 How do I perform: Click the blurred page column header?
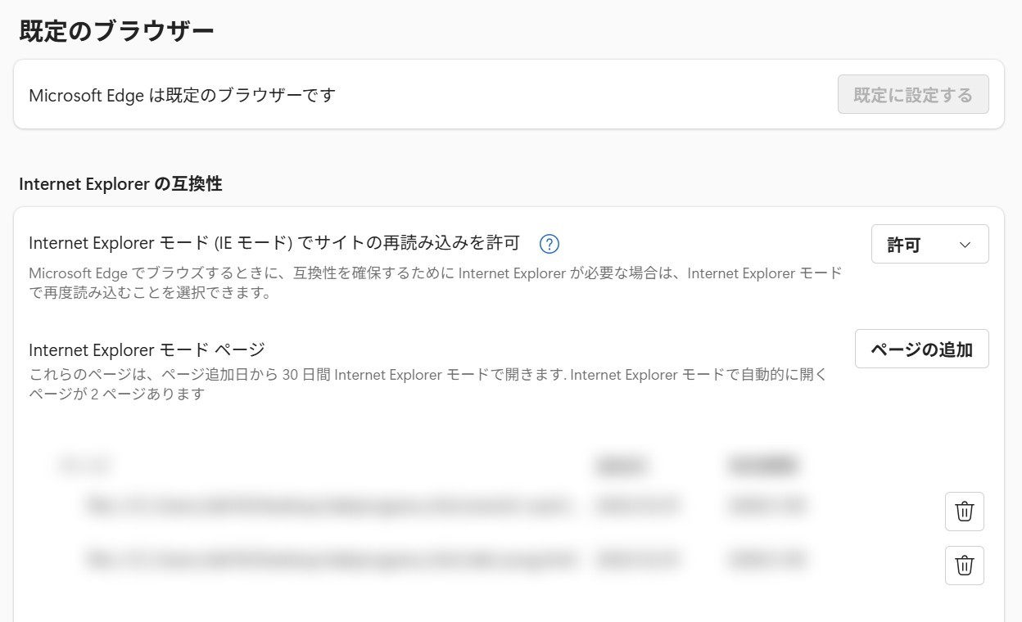pyautogui.click(x=85, y=466)
